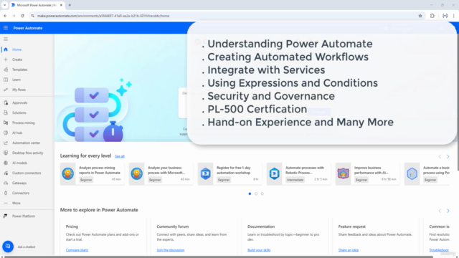This screenshot has height=258, width=459.
Task: Click the Desktop flow activity icon
Action: coord(6,153)
